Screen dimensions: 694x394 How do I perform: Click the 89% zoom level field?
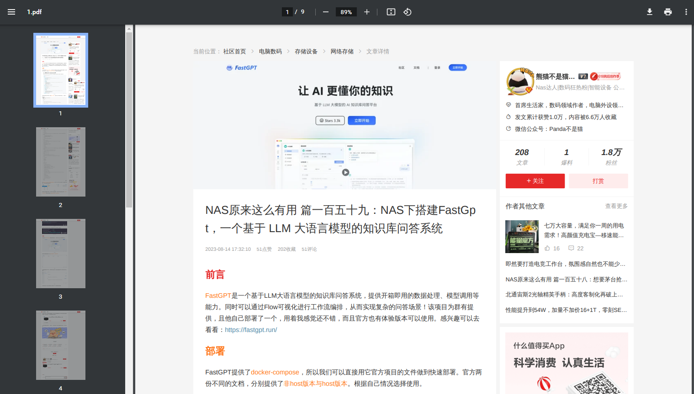click(x=346, y=12)
